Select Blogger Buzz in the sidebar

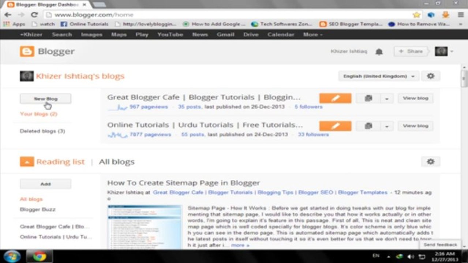[38, 210]
